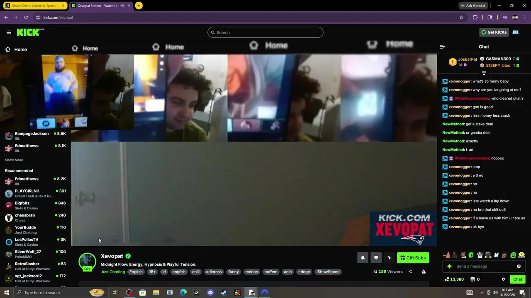Follow Xevopat with the heart button
This screenshot has height=298, width=531.
click(376, 258)
